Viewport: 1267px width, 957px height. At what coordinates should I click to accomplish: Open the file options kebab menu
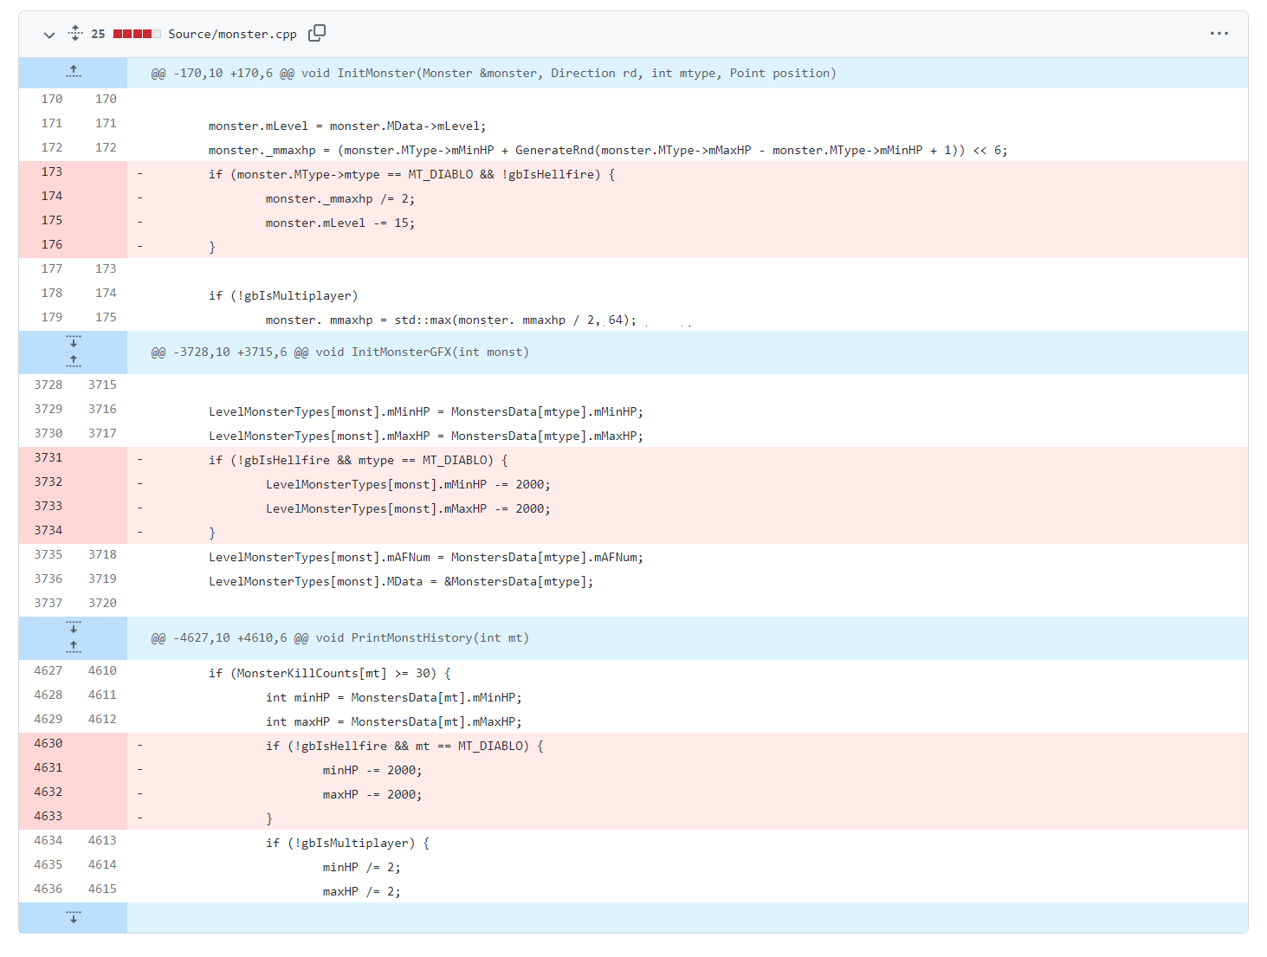point(1219,33)
